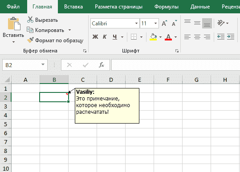The height and width of the screenshot is (172, 240).
Task: Expand the font name dropdown arrow
Action: pyautogui.click(x=136, y=24)
